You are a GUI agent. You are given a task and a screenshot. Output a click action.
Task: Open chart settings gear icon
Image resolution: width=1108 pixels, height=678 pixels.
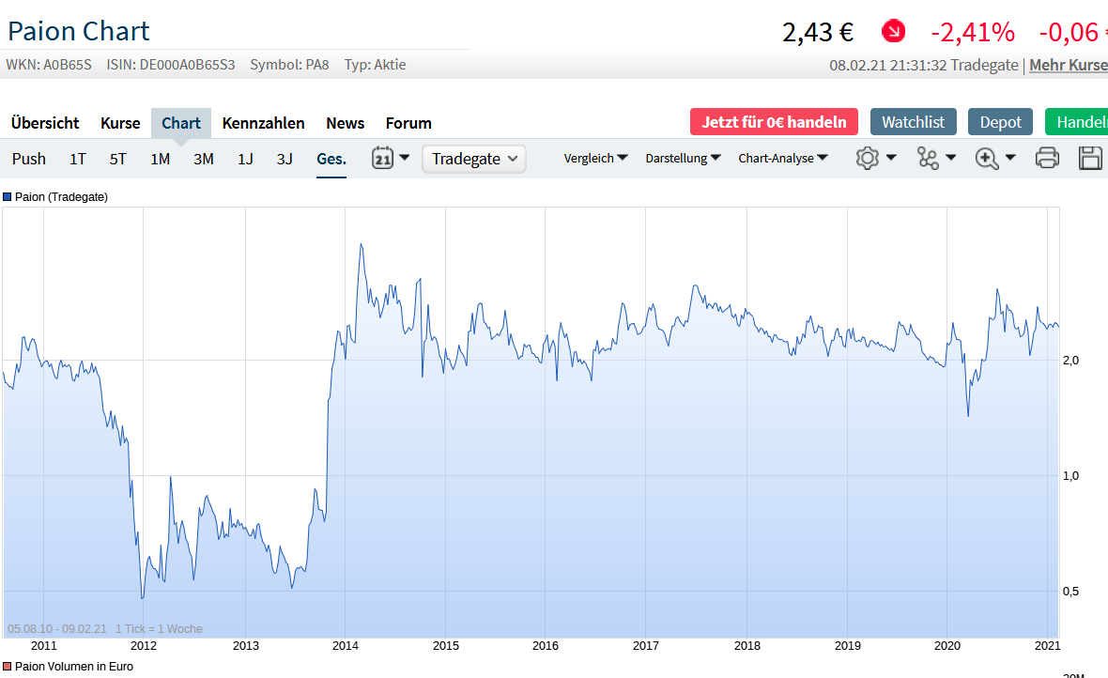tap(867, 158)
